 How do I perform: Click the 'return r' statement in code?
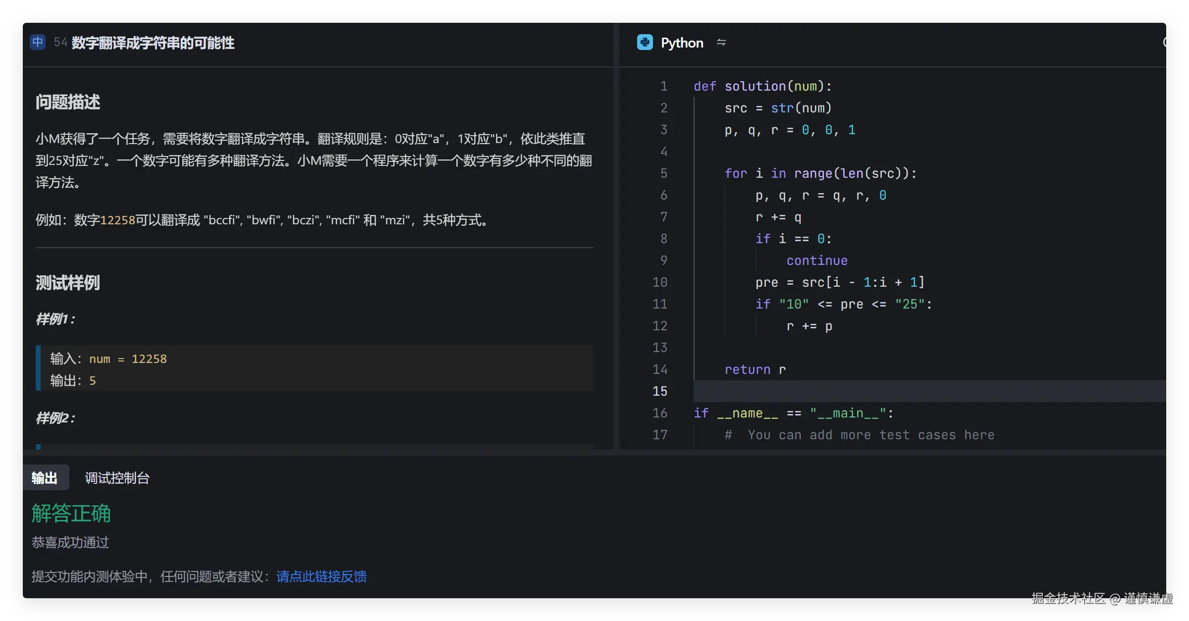755,369
